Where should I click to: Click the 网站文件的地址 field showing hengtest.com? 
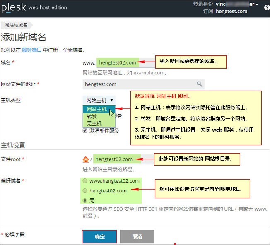point(143,84)
